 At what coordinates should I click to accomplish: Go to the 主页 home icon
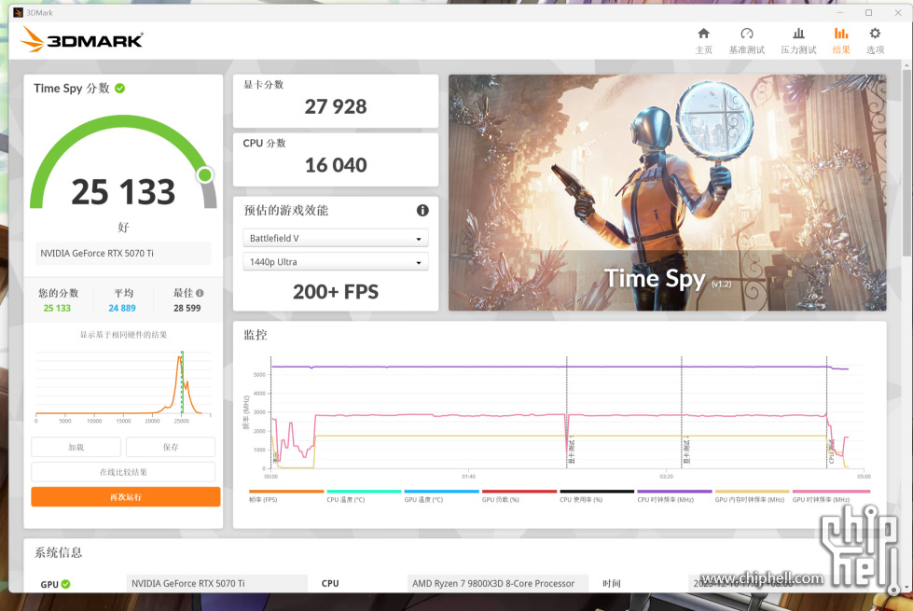point(703,40)
